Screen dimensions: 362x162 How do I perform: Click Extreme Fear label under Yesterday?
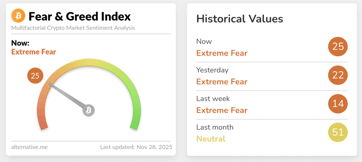click(222, 82)
